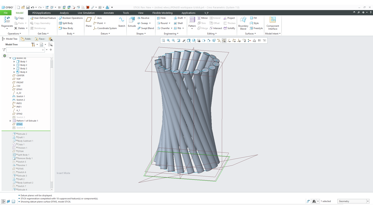
Task: Select Sketch 1 in the model tree
Action: point(20,96)
